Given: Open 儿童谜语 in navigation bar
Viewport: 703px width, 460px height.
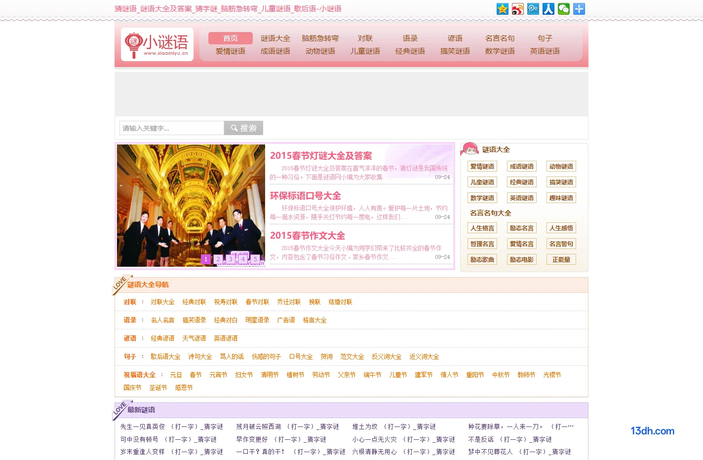Looking at the screenshot, I should click(x=365, y=51).
